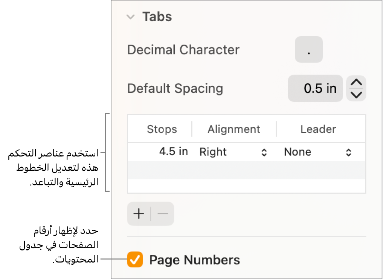Select the 4.5 in tab stop
The image size is (383, 279).
[173, 152]
